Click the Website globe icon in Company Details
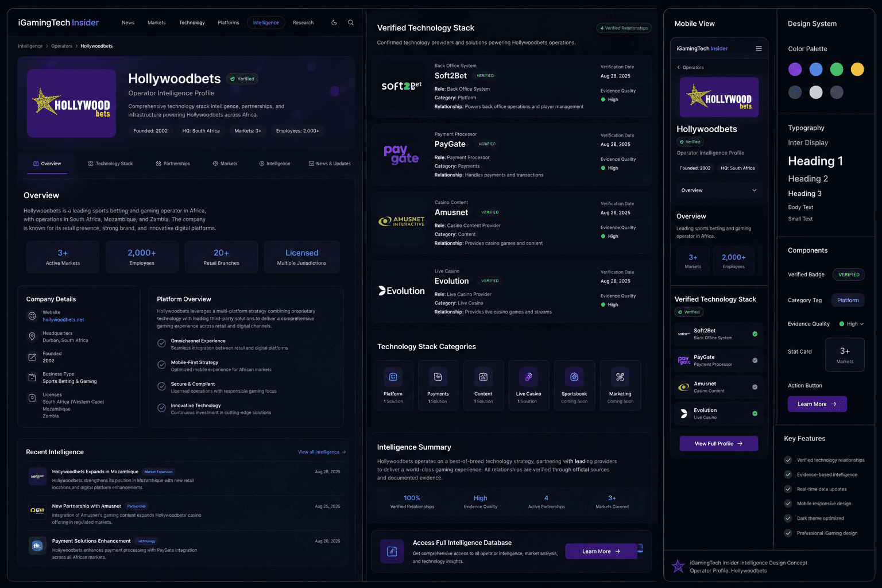The height and width of the screenshot is (588, 882). click(x=32, y=316)
